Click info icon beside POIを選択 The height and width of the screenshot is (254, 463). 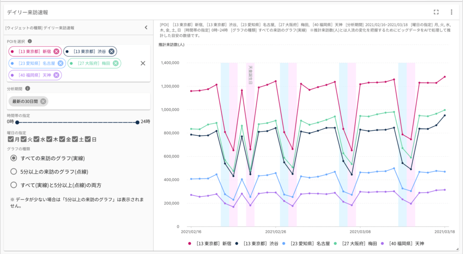tap(30, 41)
